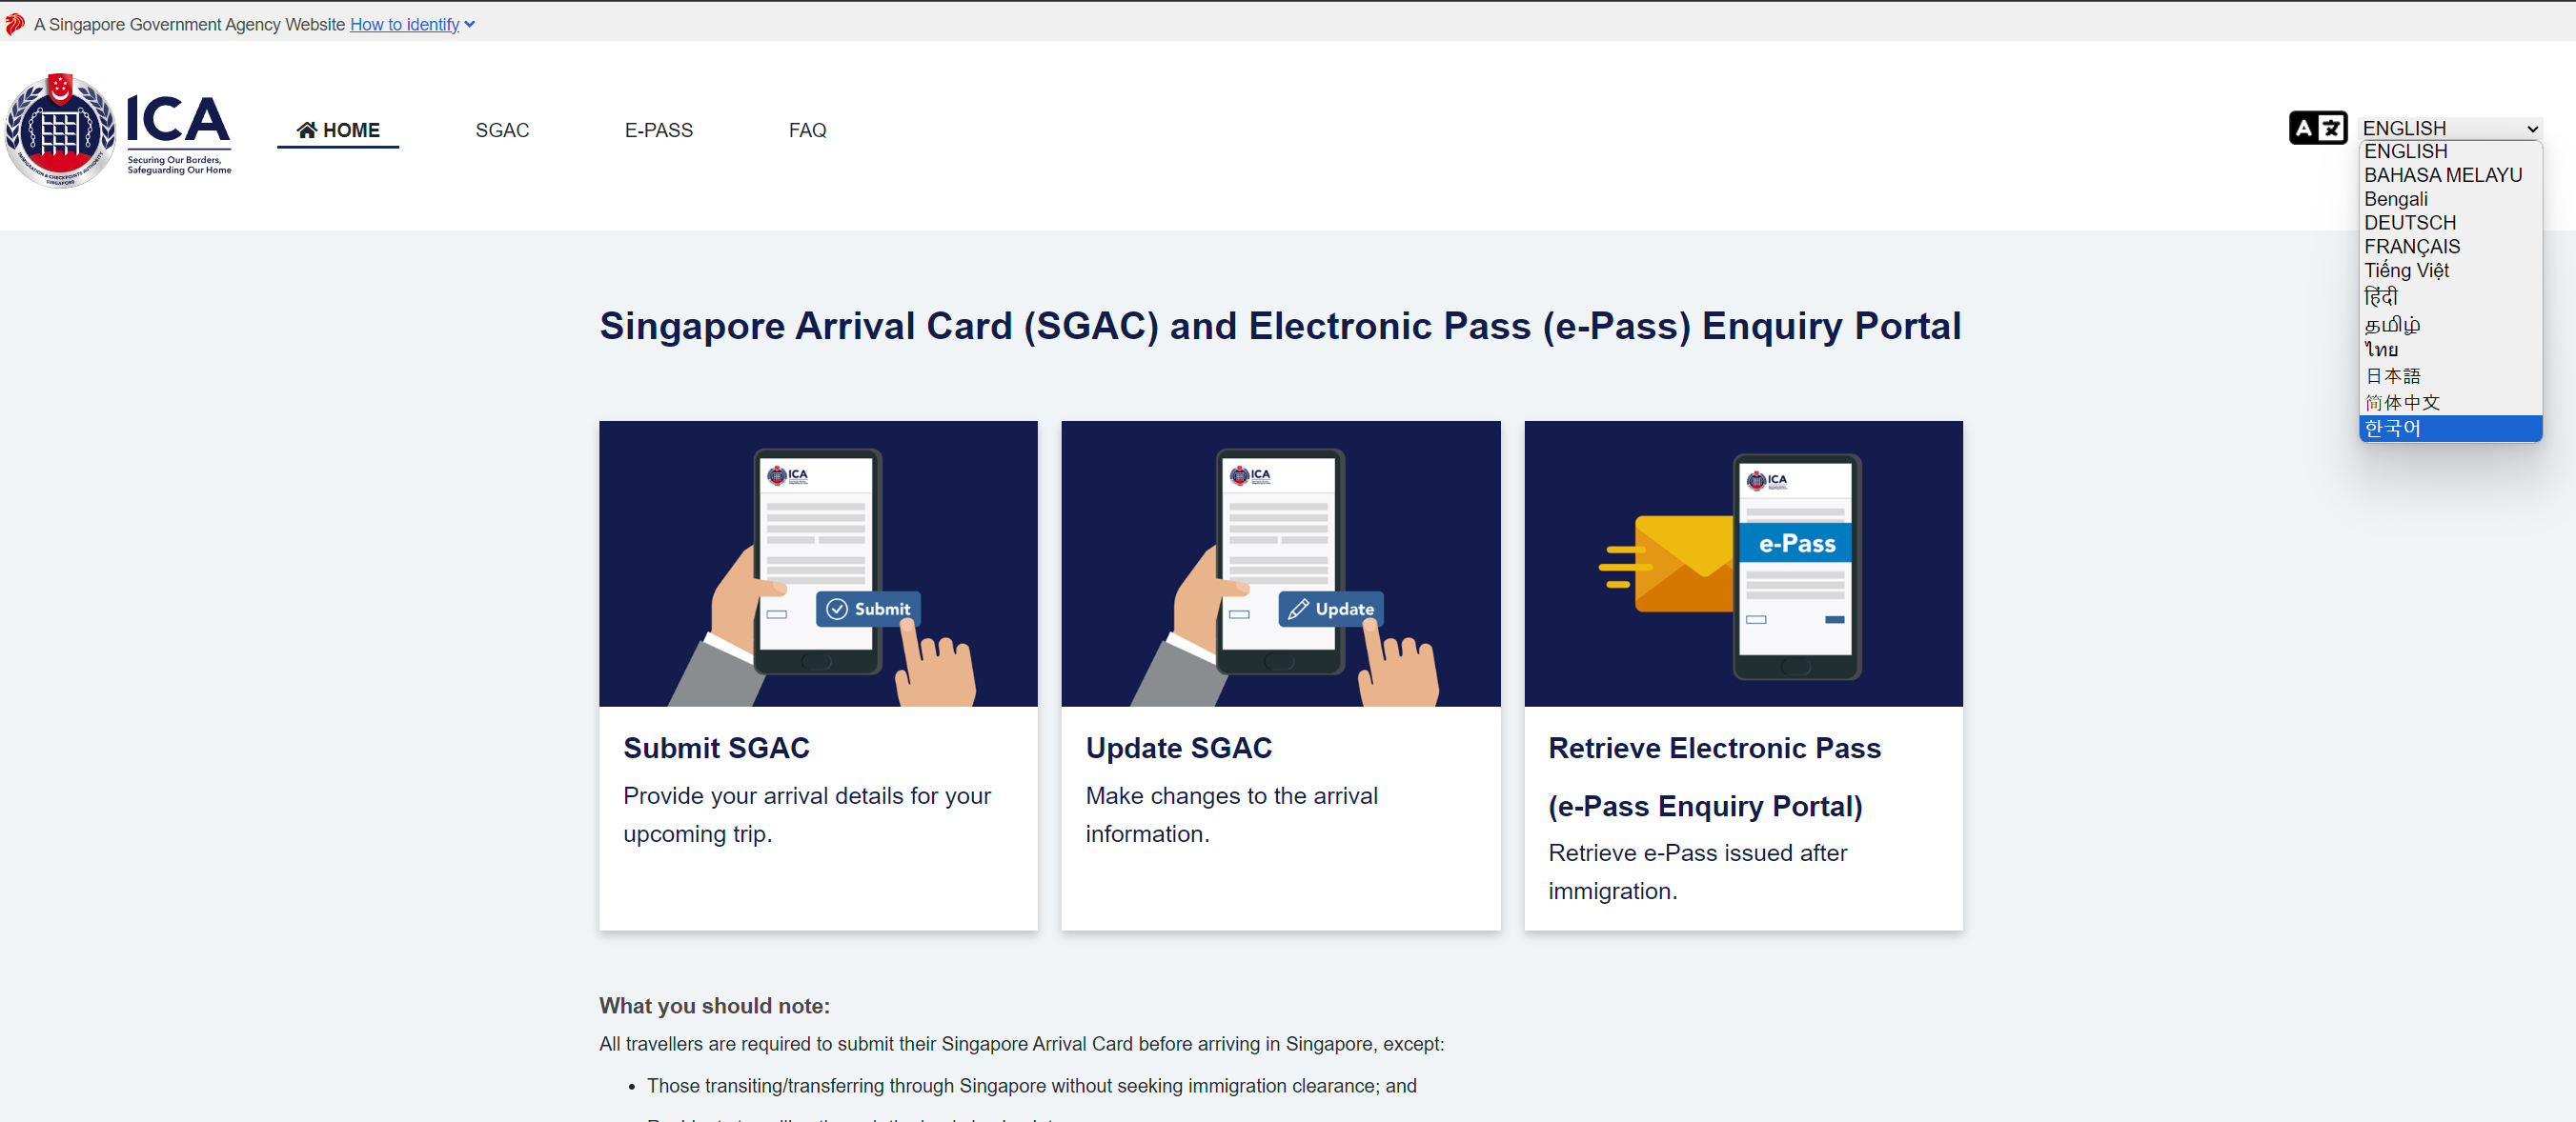Viewport: 2576px width, 1122px height.
Task: Click 'Retrieve e-Pass issued after immigration' text
Action: pos(1697,872)
